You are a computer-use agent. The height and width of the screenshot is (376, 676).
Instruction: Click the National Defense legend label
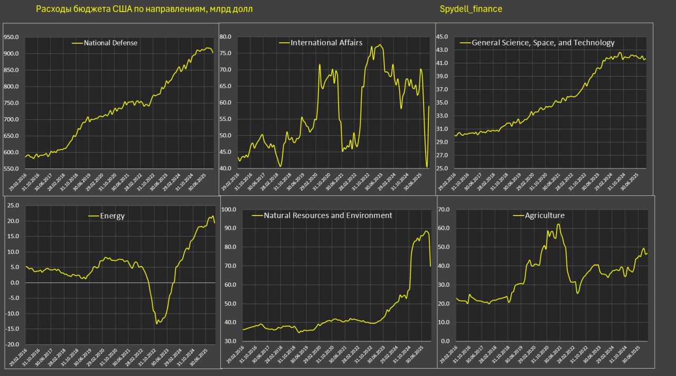(x=110, y=43)
